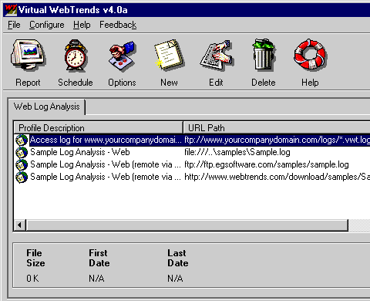
Task: Select the Access log for www.yourcompanydomain profile
Action: (106, 140)
